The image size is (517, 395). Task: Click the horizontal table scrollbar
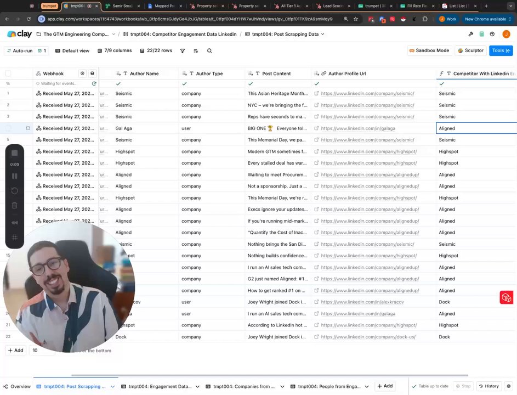(x=269, y=375)
